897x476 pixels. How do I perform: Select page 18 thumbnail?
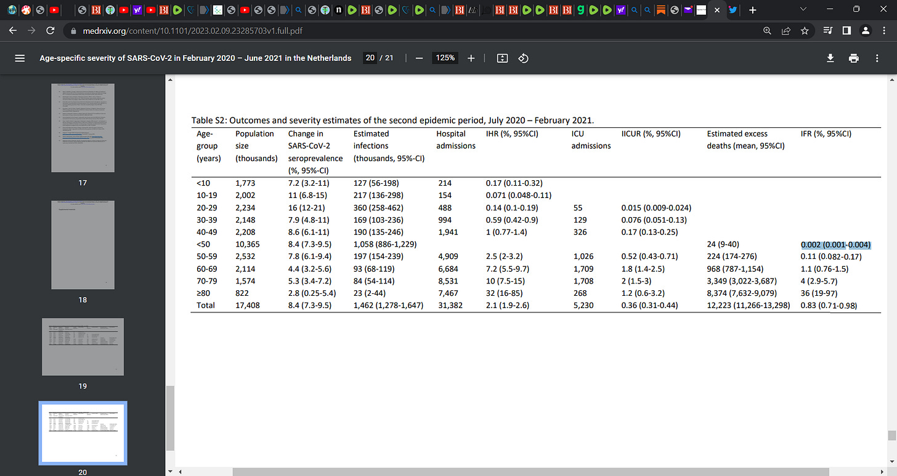83,245
